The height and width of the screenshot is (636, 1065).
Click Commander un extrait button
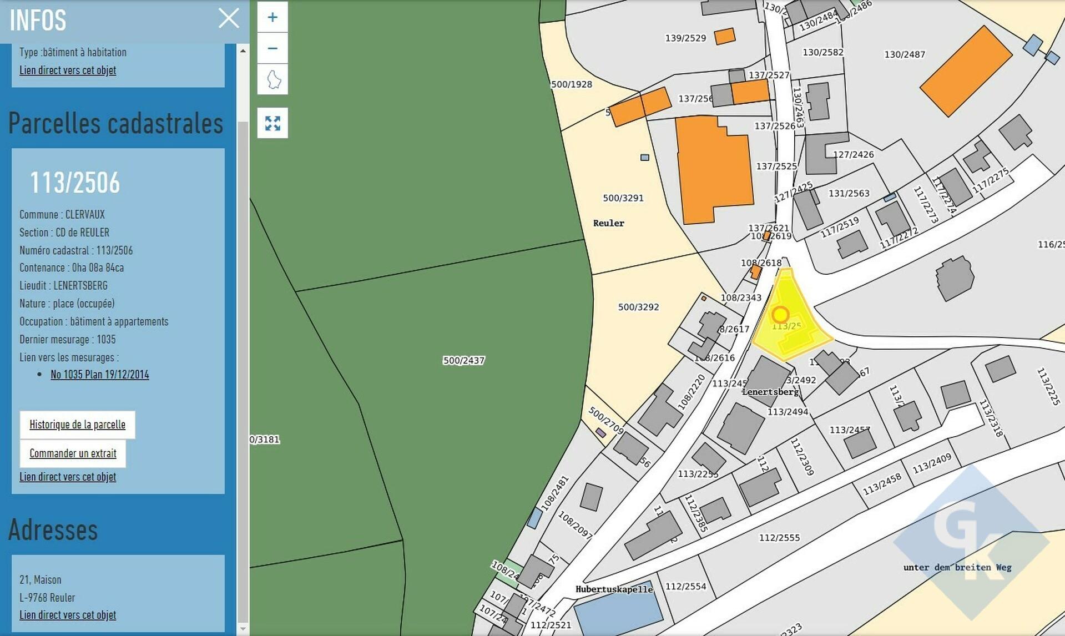(x=73, y=453)
